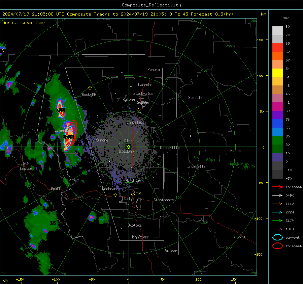Click the Stettler city label

(196, 98)
